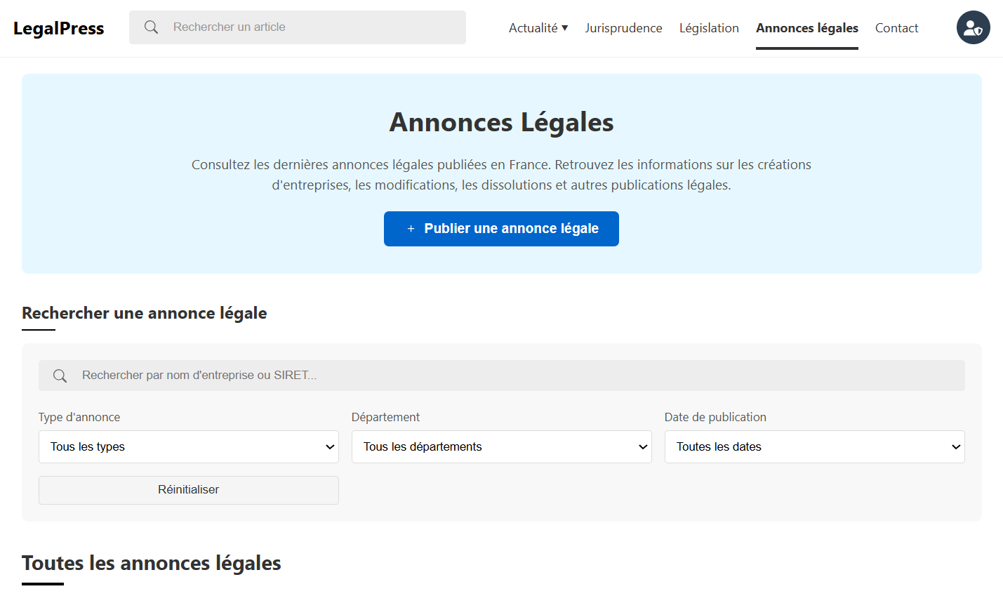This screenshot has width=1003, height=603.
Task: Open the user account icon at top right
Action: coord(973,27)
